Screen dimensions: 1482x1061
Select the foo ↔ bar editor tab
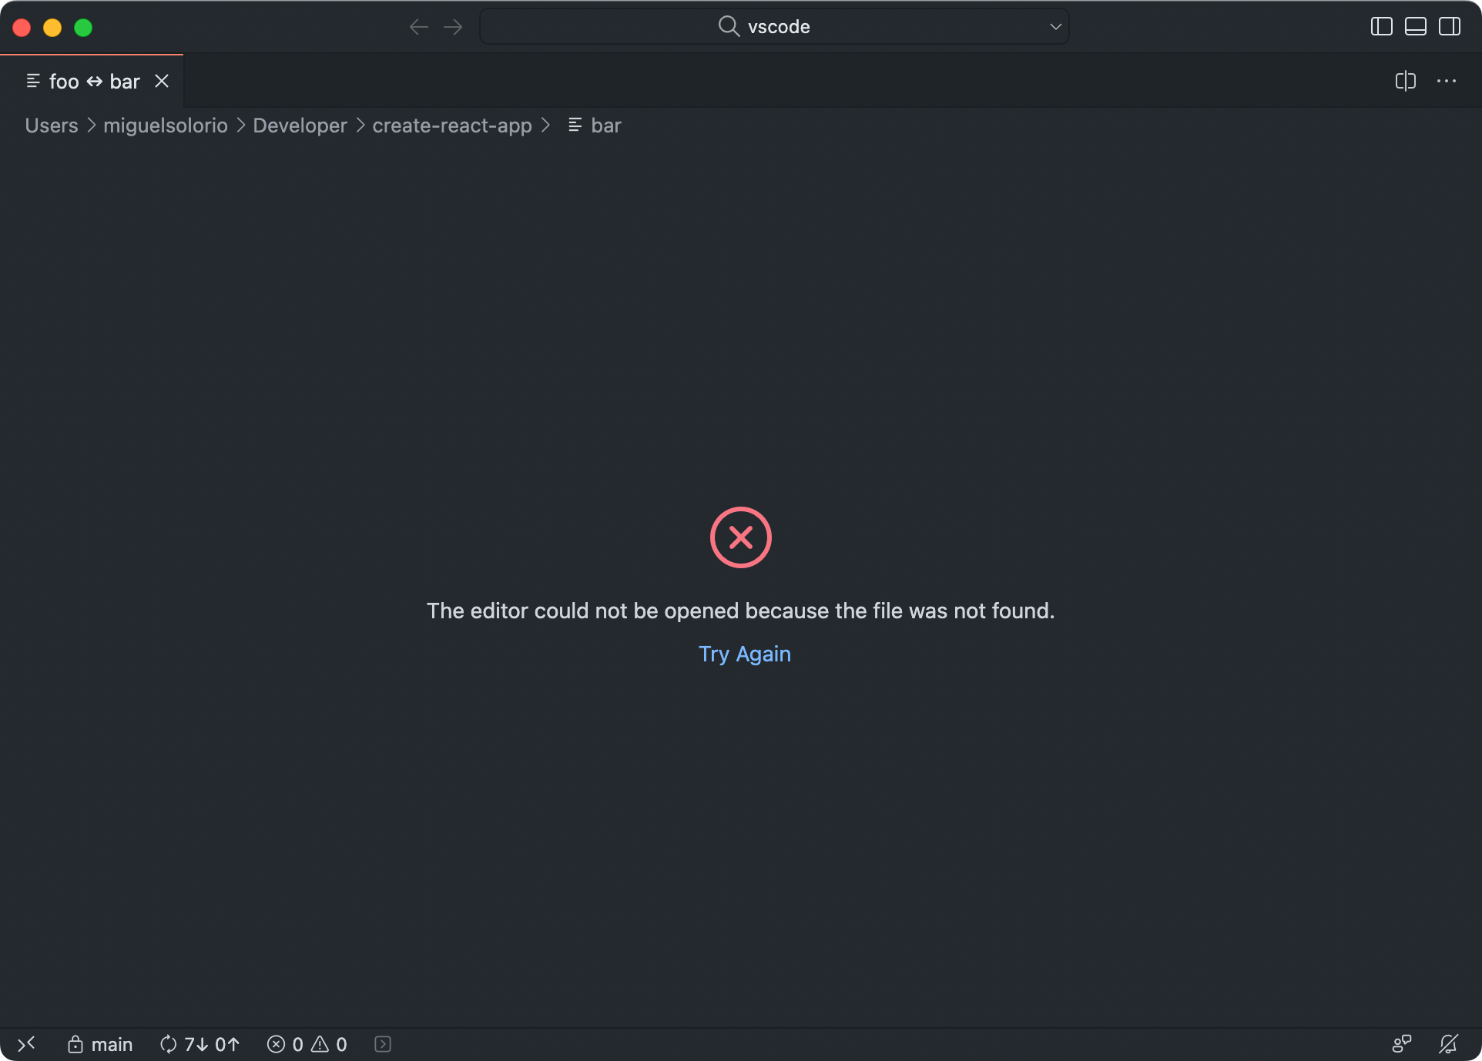(x=92, y=81)
